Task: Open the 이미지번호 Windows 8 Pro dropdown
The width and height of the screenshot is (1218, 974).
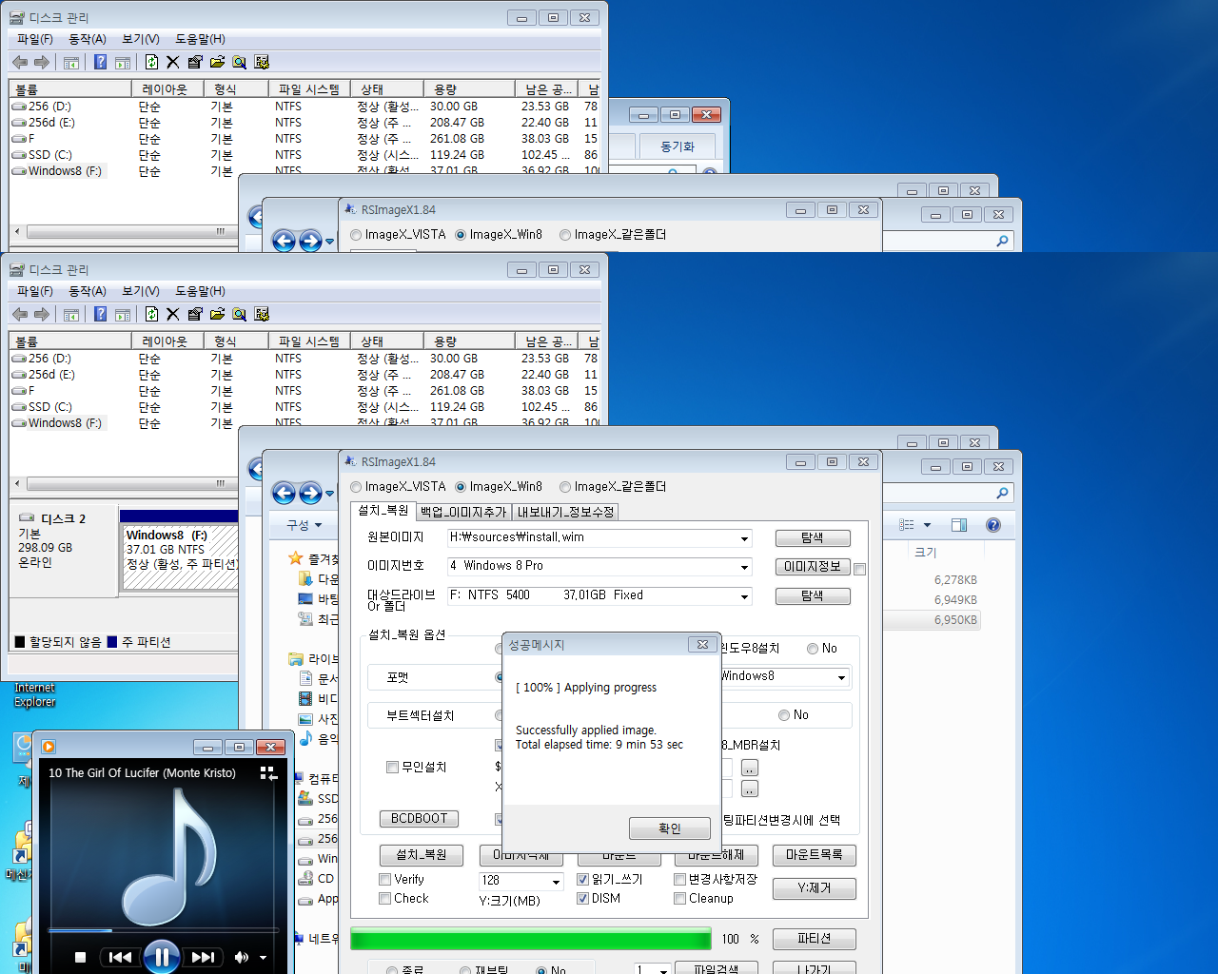Action: [x=744, y=567]
